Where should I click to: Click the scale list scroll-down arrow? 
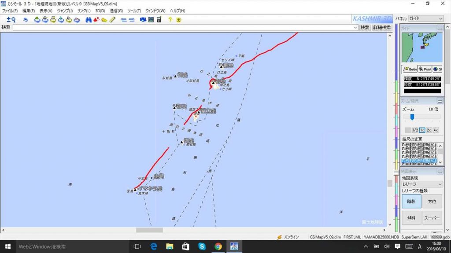[x=440, y=162]
